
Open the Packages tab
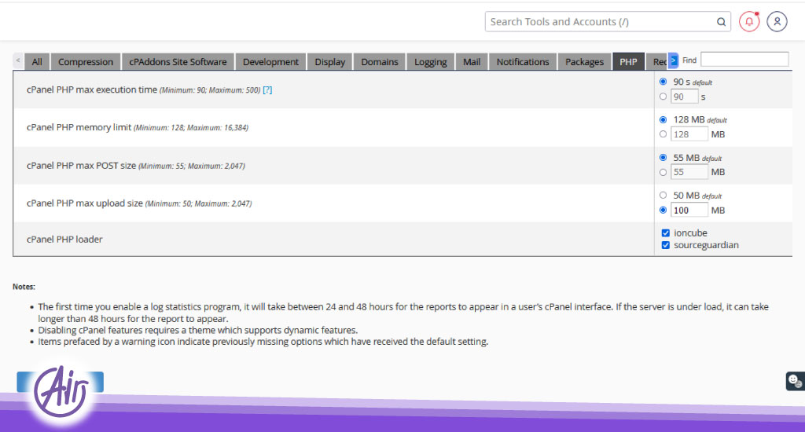[x=584, y=61]
